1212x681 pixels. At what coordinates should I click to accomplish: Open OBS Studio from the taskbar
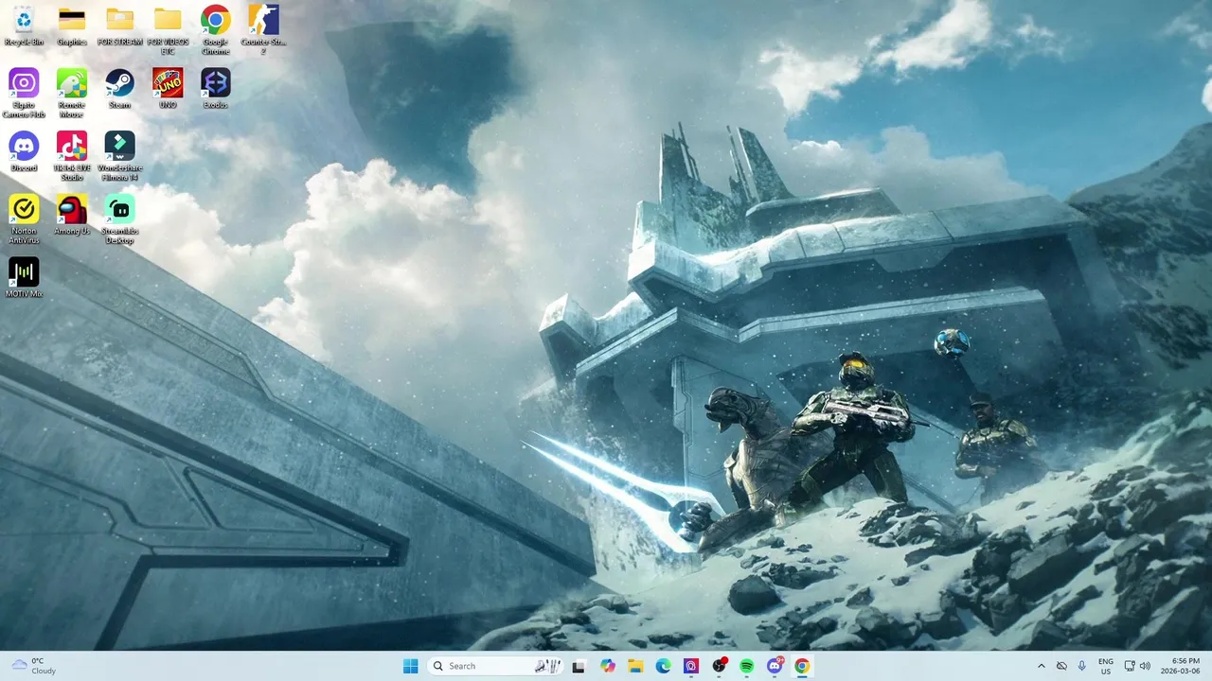click(x=719, y=666)
